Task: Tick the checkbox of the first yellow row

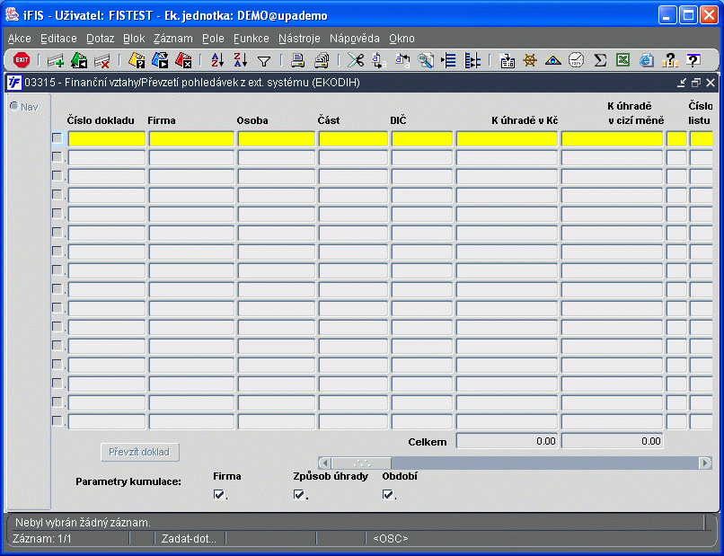Action: [x=57, y=138]
